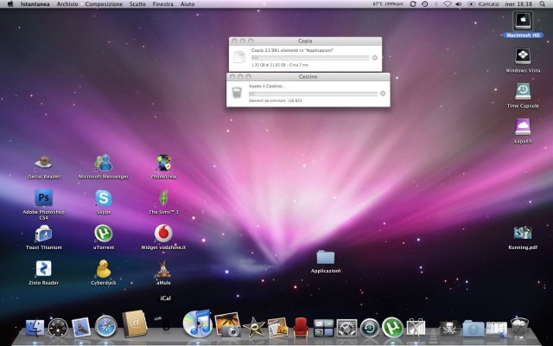Open the Trash in the dock

pyautogui.click(x=520, y=327)
